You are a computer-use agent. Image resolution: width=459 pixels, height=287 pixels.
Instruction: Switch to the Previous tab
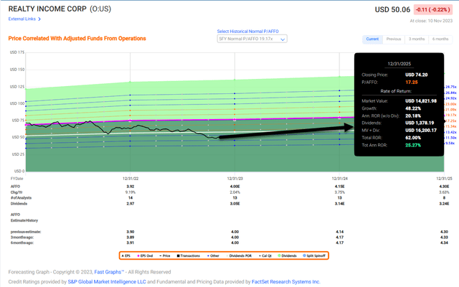pyautogui.click(x=394, y=39)
